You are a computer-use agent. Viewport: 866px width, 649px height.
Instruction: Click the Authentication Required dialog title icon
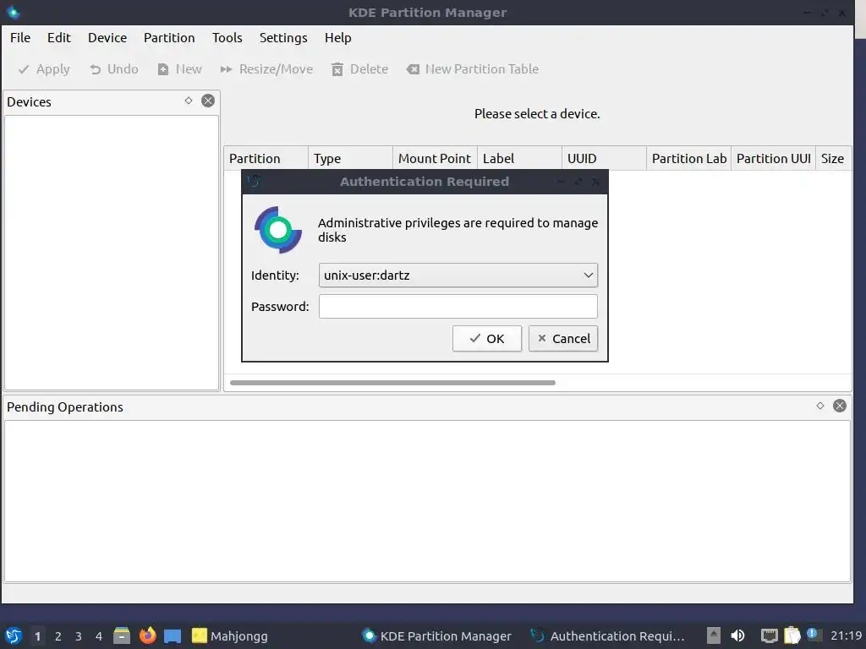[x=254, y=181]
